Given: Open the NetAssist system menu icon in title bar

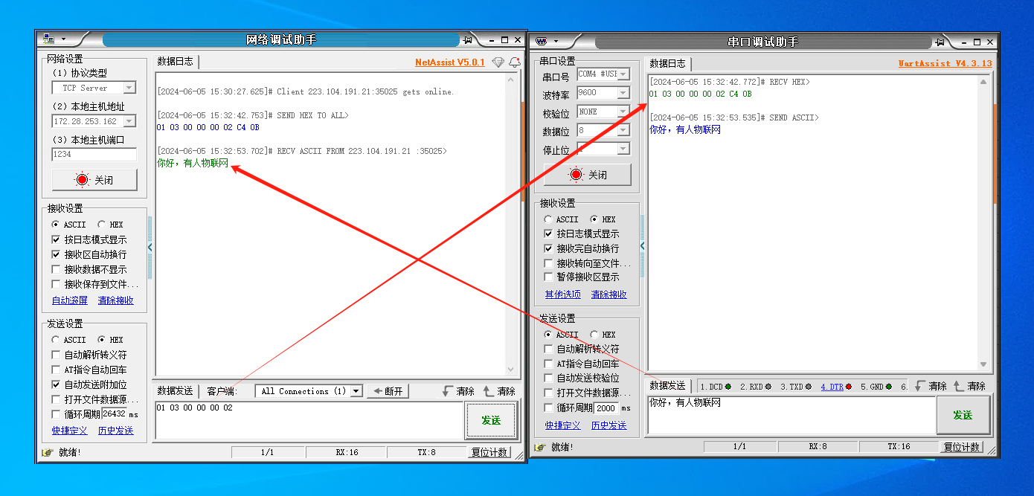Looking at the screenshot, I should 48,39.
